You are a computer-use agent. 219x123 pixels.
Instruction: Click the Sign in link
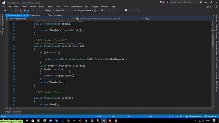pyautogui.click(x=208, y=7)
